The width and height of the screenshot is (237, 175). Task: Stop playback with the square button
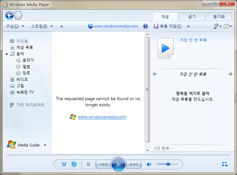point(89,164)
